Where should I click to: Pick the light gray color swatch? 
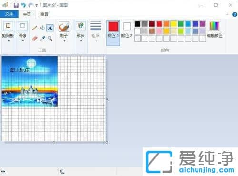click(145, 31)
